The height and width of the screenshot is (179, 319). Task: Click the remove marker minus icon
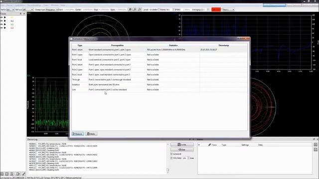pos(316,150)
